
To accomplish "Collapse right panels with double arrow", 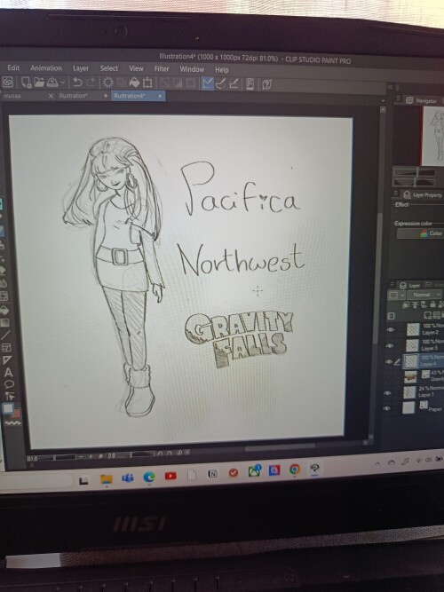I will [390, 87].
